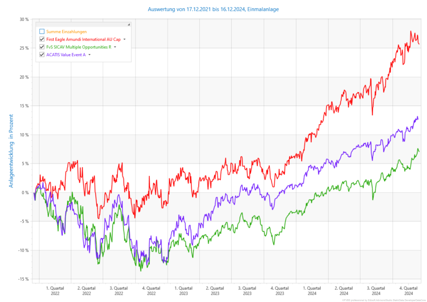Open dropdown next to First Eagle Amundi
This screenshot has width=427, height=302.
click(x=124, y=40)
